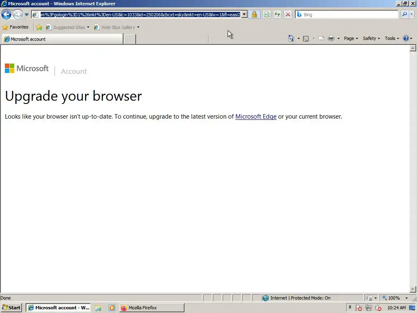
Task: Expand the Web Slice Gallery arrow
Action: (138, 27)
